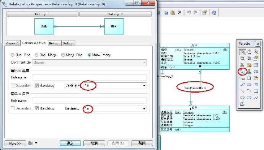The height and width of the screenshot is (150, 264).
Task: Select the Association tool in the Palette
Action: tap(256, 72)
